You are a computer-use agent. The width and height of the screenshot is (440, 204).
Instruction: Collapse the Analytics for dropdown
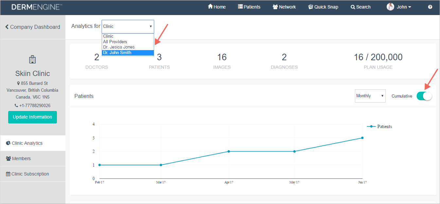point(128,26)
